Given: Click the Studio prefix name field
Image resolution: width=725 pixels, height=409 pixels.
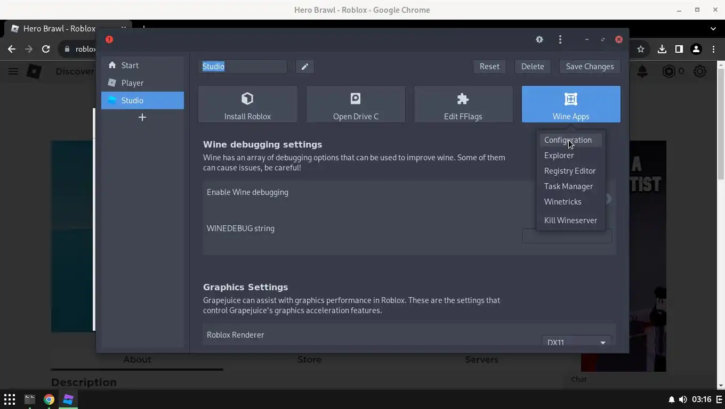Looking at the screenshot, I should pyautogui.click(x=243, y=67).
